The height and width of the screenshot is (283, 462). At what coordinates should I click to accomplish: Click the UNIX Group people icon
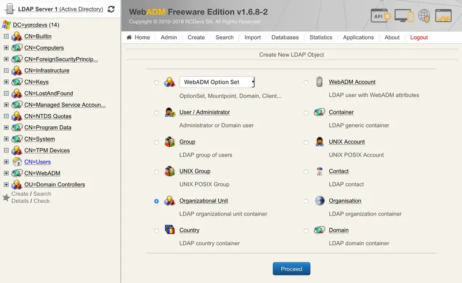point(170,172)
